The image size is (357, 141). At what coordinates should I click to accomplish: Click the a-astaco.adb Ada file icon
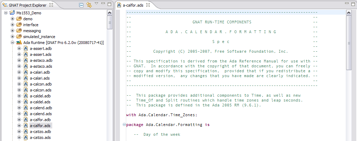pyautogui.click(x=26, y=60)
